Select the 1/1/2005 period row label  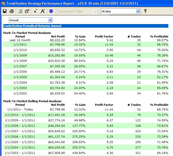[20, 77]
